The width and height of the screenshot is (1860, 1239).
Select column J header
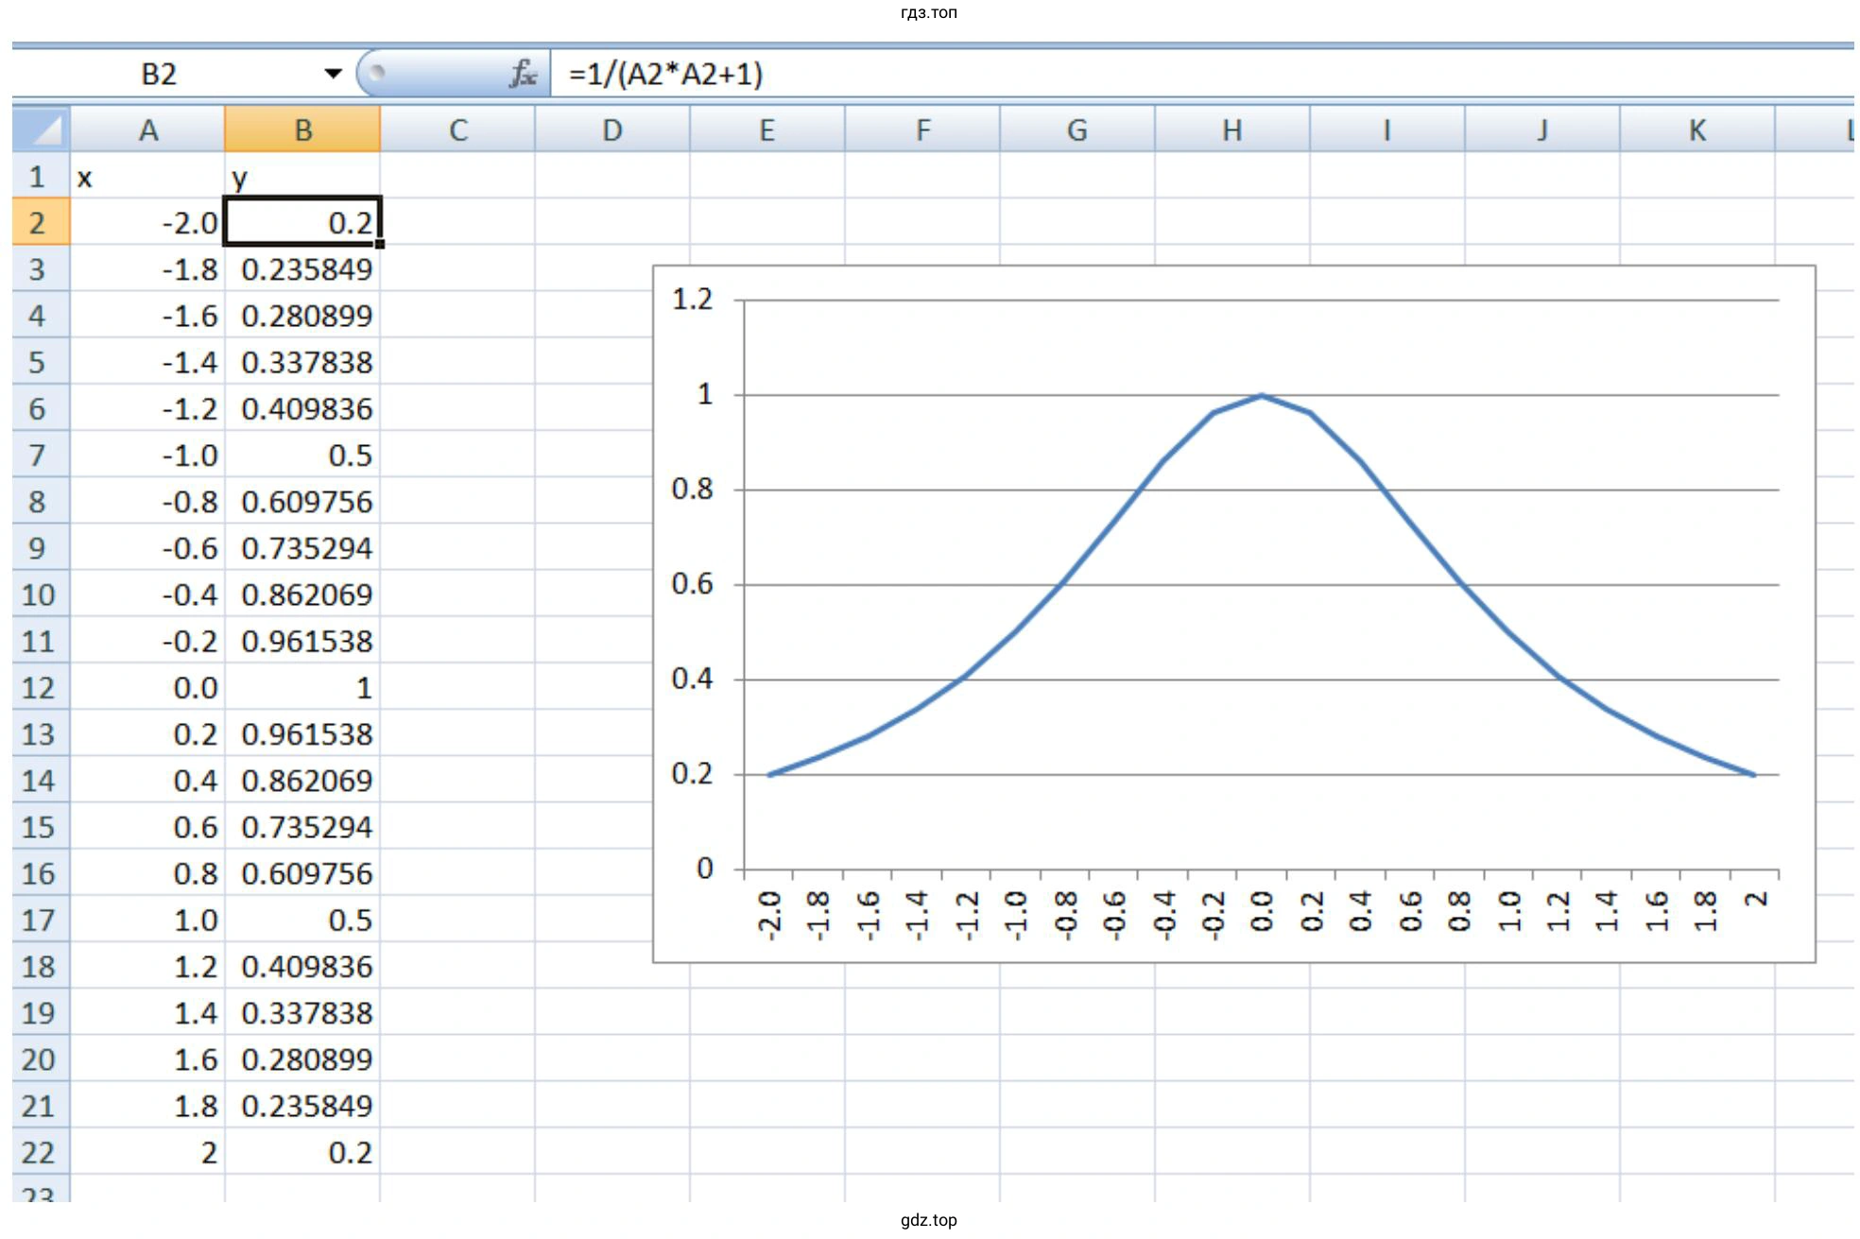click(1542, 129)
